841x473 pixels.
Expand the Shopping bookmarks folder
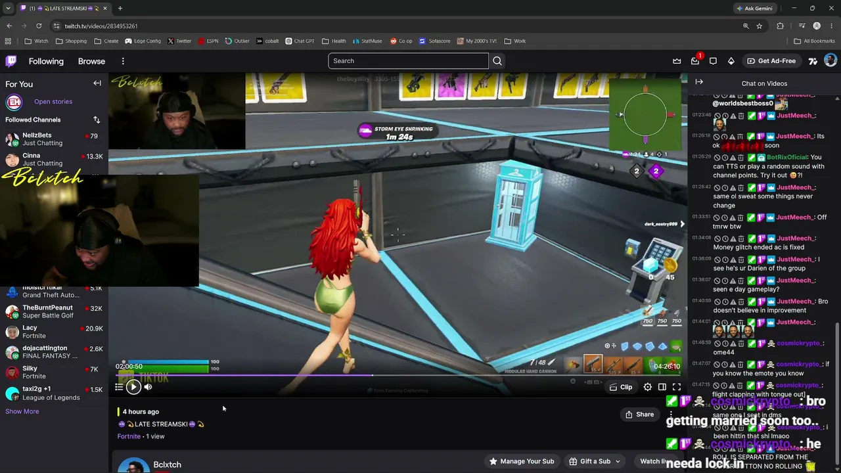pyautogui.click(x=71, y=41)
